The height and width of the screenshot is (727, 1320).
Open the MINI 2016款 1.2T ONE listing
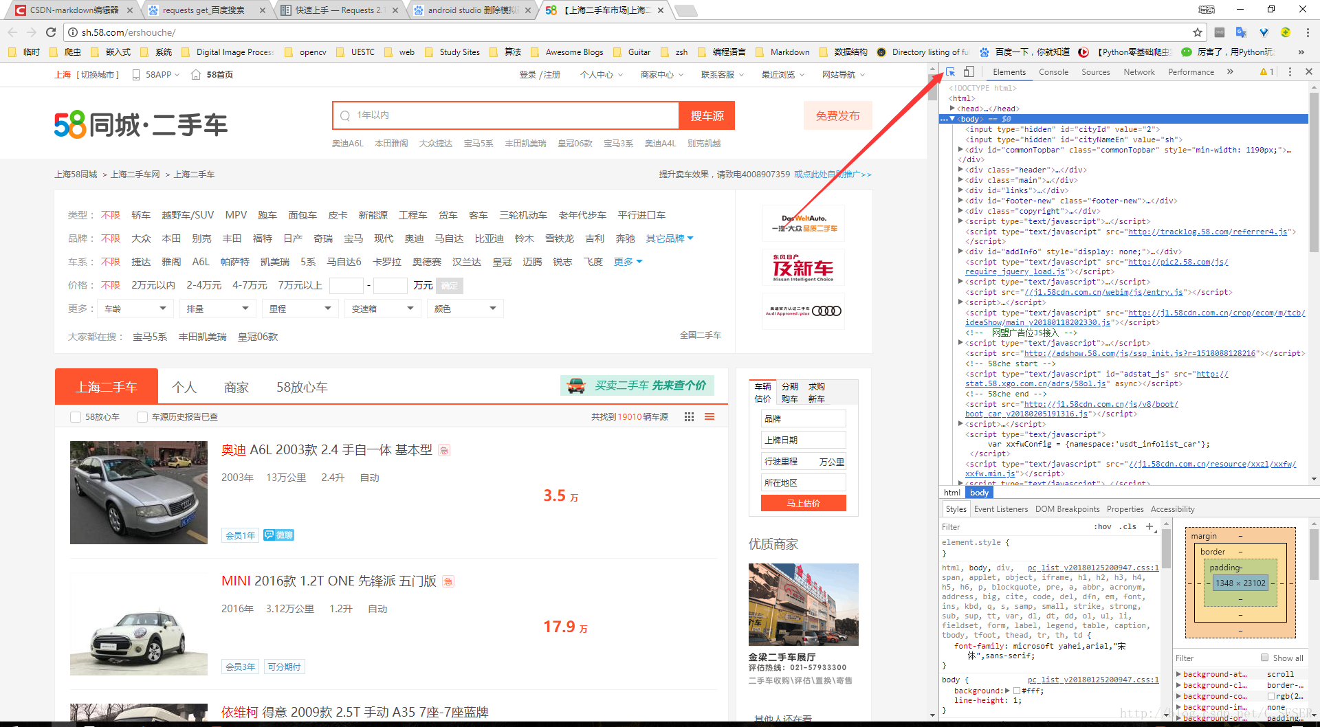[329, 581]
